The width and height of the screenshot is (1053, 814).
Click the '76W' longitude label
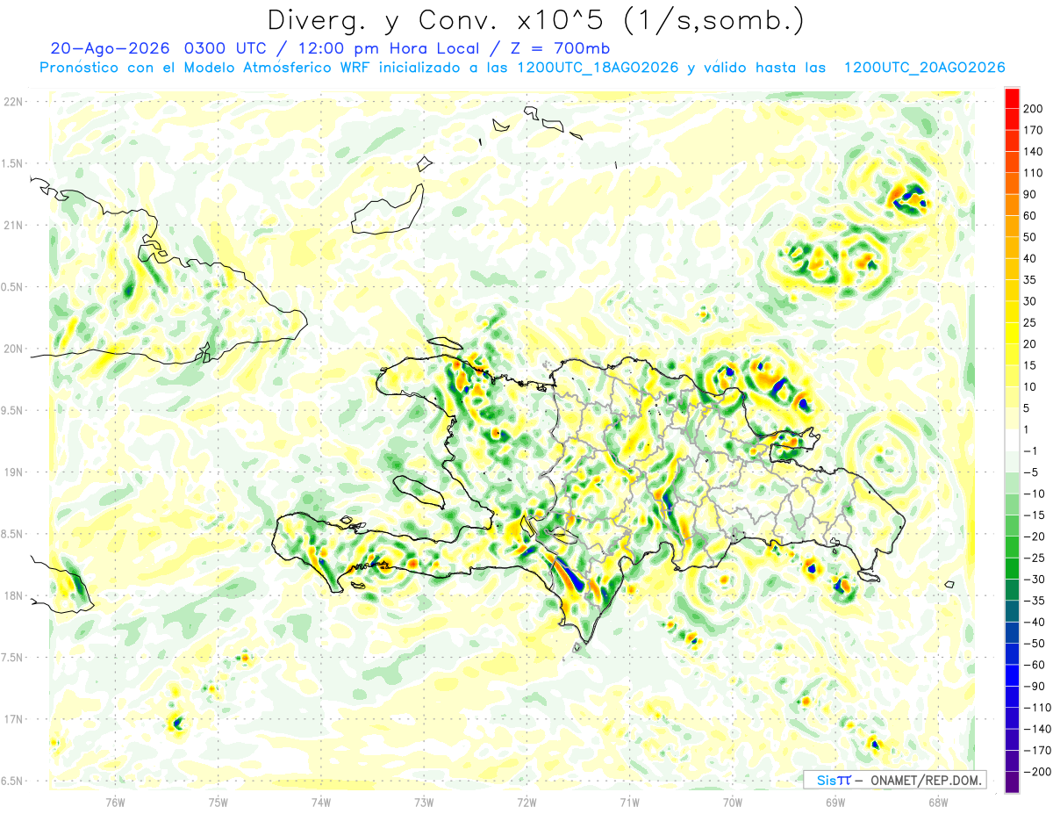[x=115, y=802]
